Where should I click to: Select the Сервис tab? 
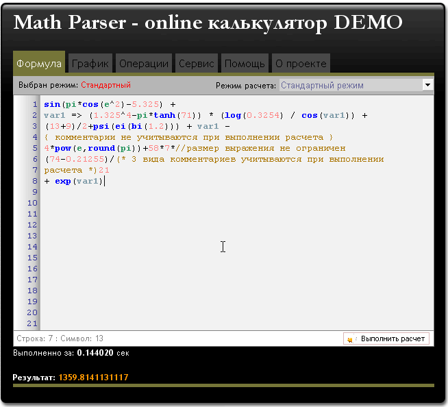(x=197, y=64)
